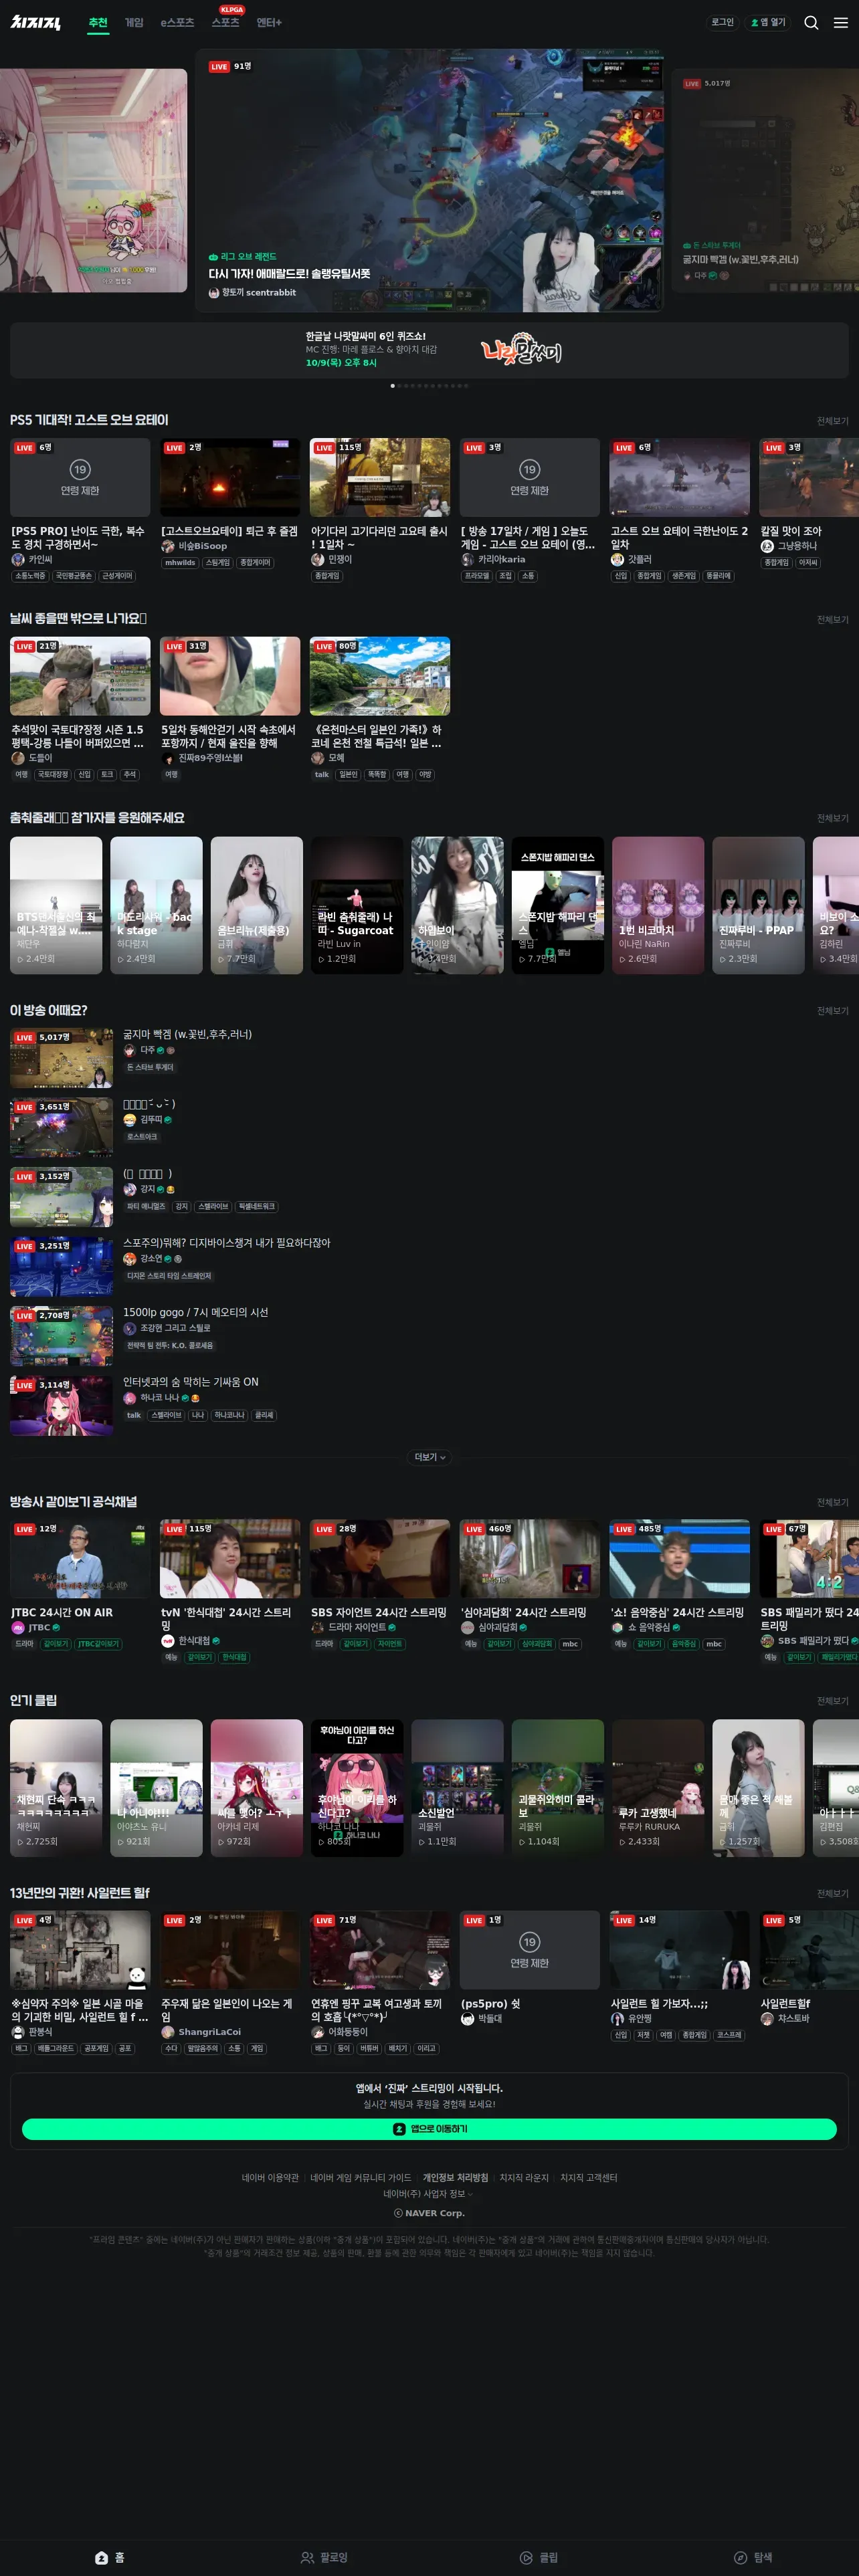859x2576 pixels.
Task: Open the 1500lp gogo stream thumbnail with 2,708 viewers
Action: pyautogui.click(x=61, y=1336)
